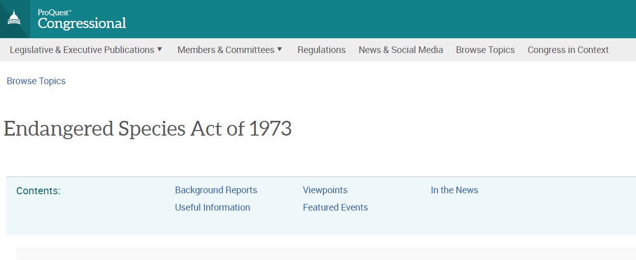Jump to Useful Information
Screen dimensions: 636x260
pyautogui.click(x=212, y=207)
